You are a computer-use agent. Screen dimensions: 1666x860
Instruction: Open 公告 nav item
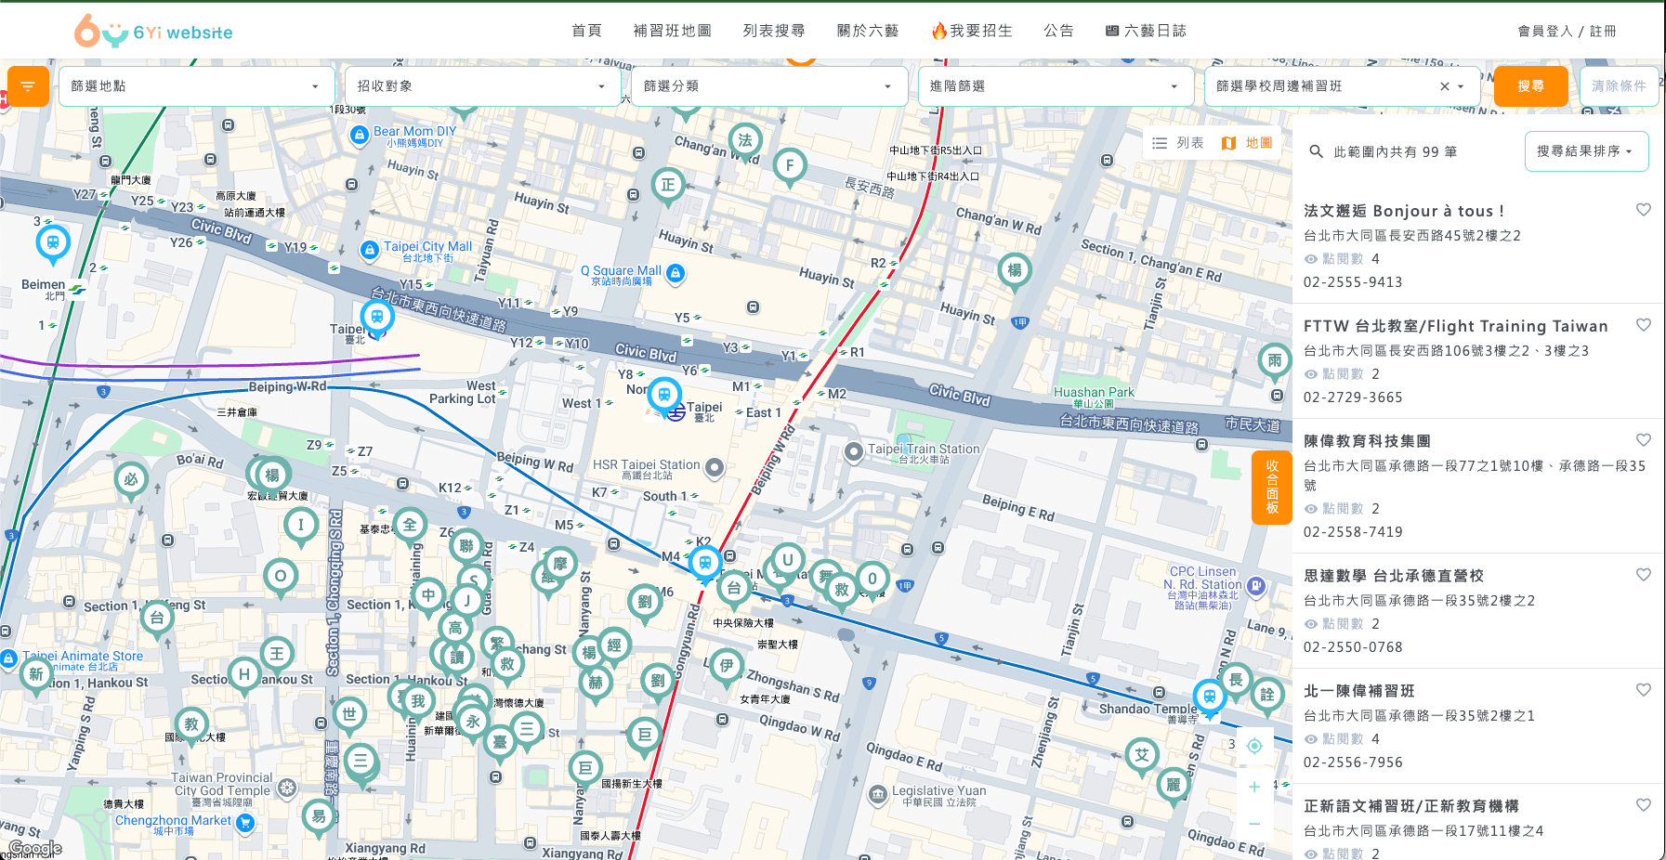(1058, 31)
